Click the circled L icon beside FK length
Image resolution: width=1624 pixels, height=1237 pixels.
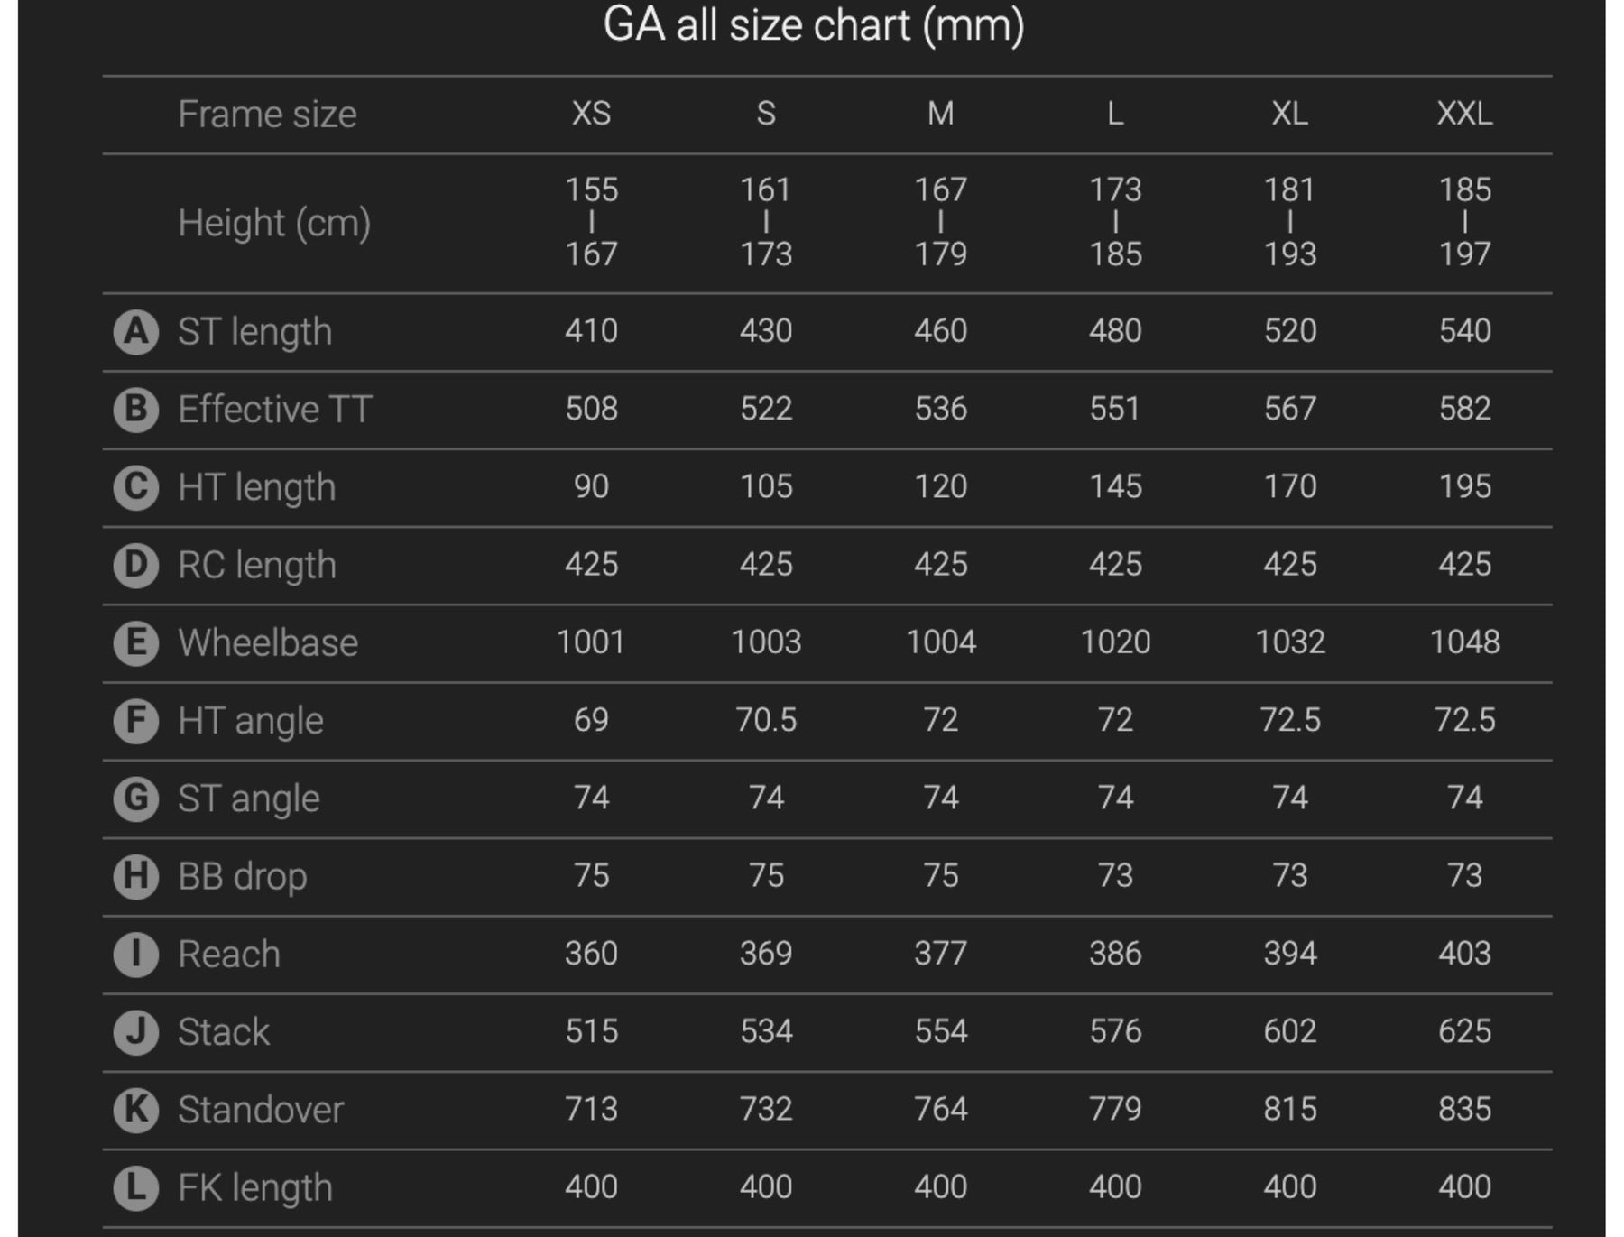(136, 1187)
